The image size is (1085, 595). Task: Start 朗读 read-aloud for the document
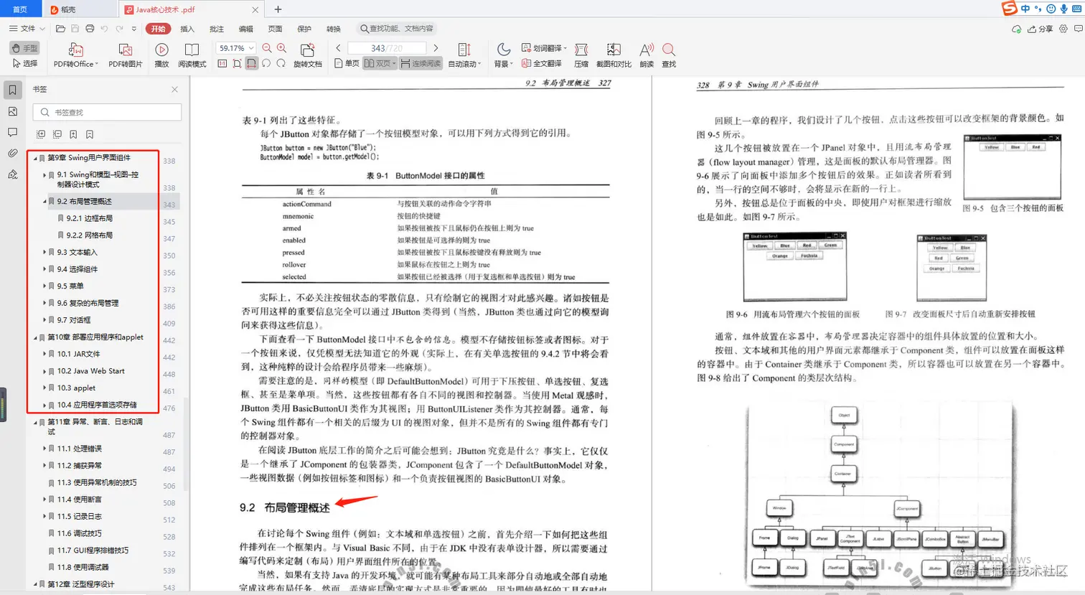pyautogui.click(x=645, y=54)
